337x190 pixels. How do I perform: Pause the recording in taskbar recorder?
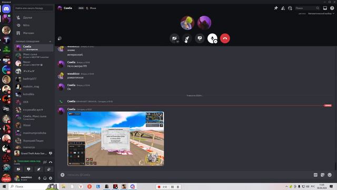[x=172, y=187]
